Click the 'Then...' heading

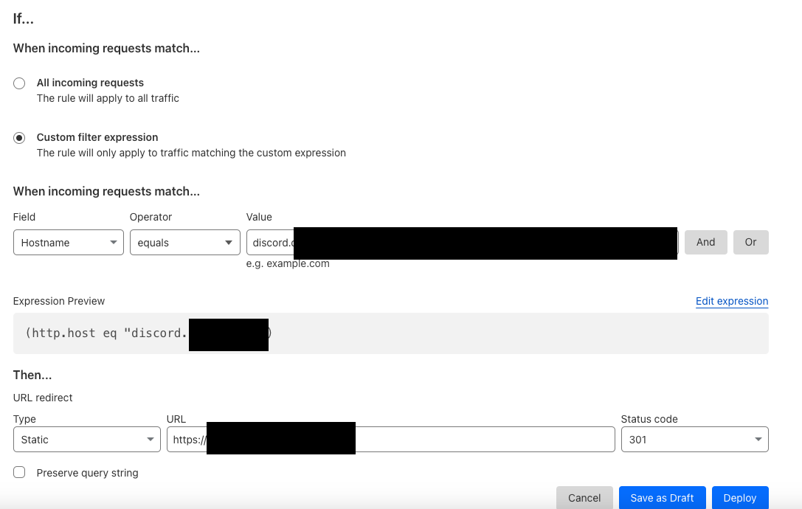point(32,375)
